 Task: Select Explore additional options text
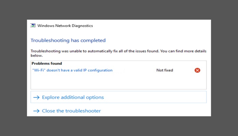click(x=73, y=97)
